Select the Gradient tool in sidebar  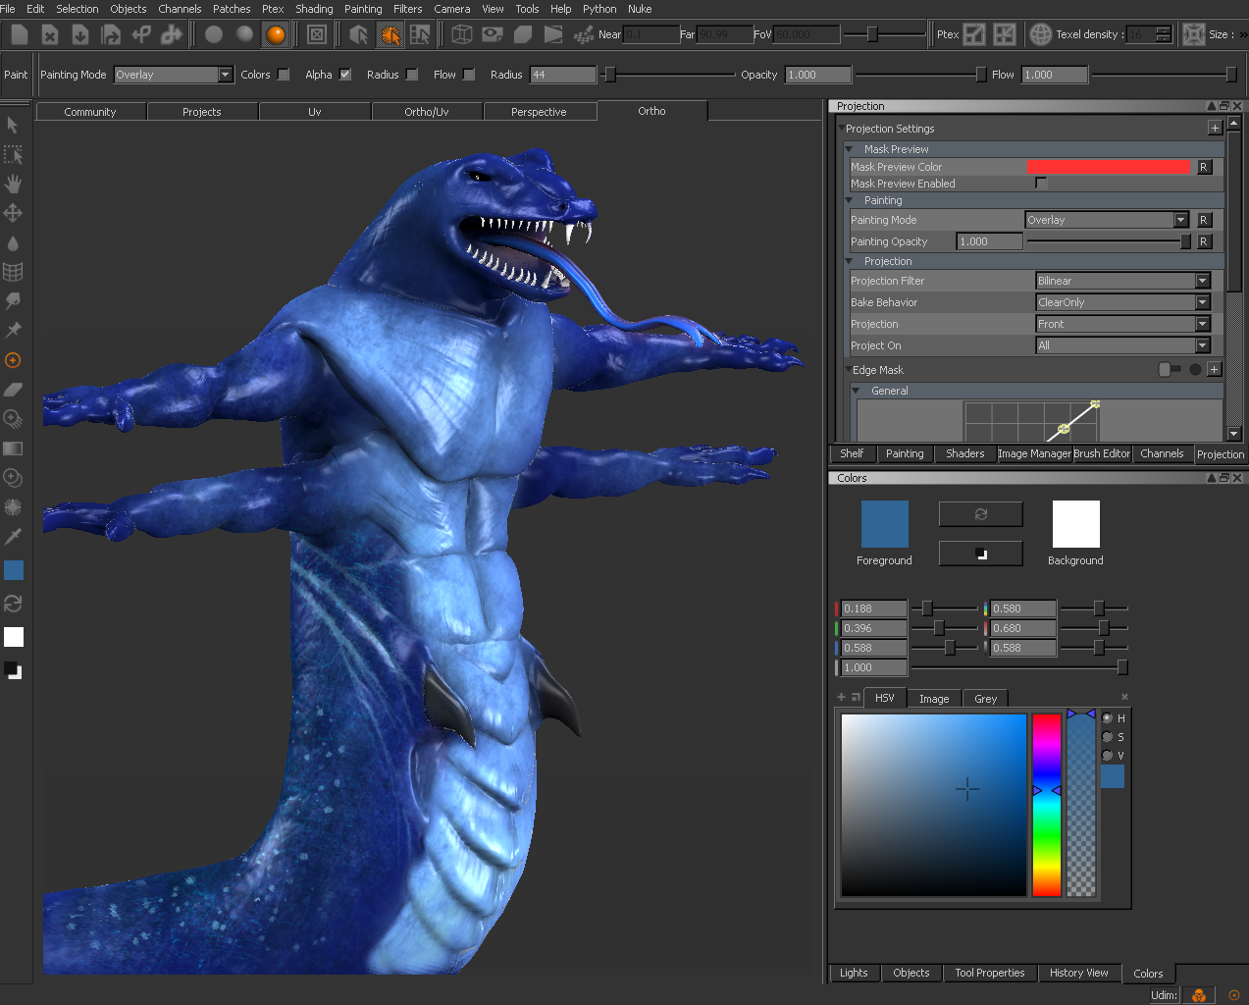tap(13, 449)
